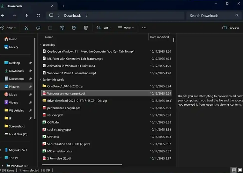Collapse the Earlier this week group
The image size is (243, 173).
pyautogui.click(x=40, y=80)
